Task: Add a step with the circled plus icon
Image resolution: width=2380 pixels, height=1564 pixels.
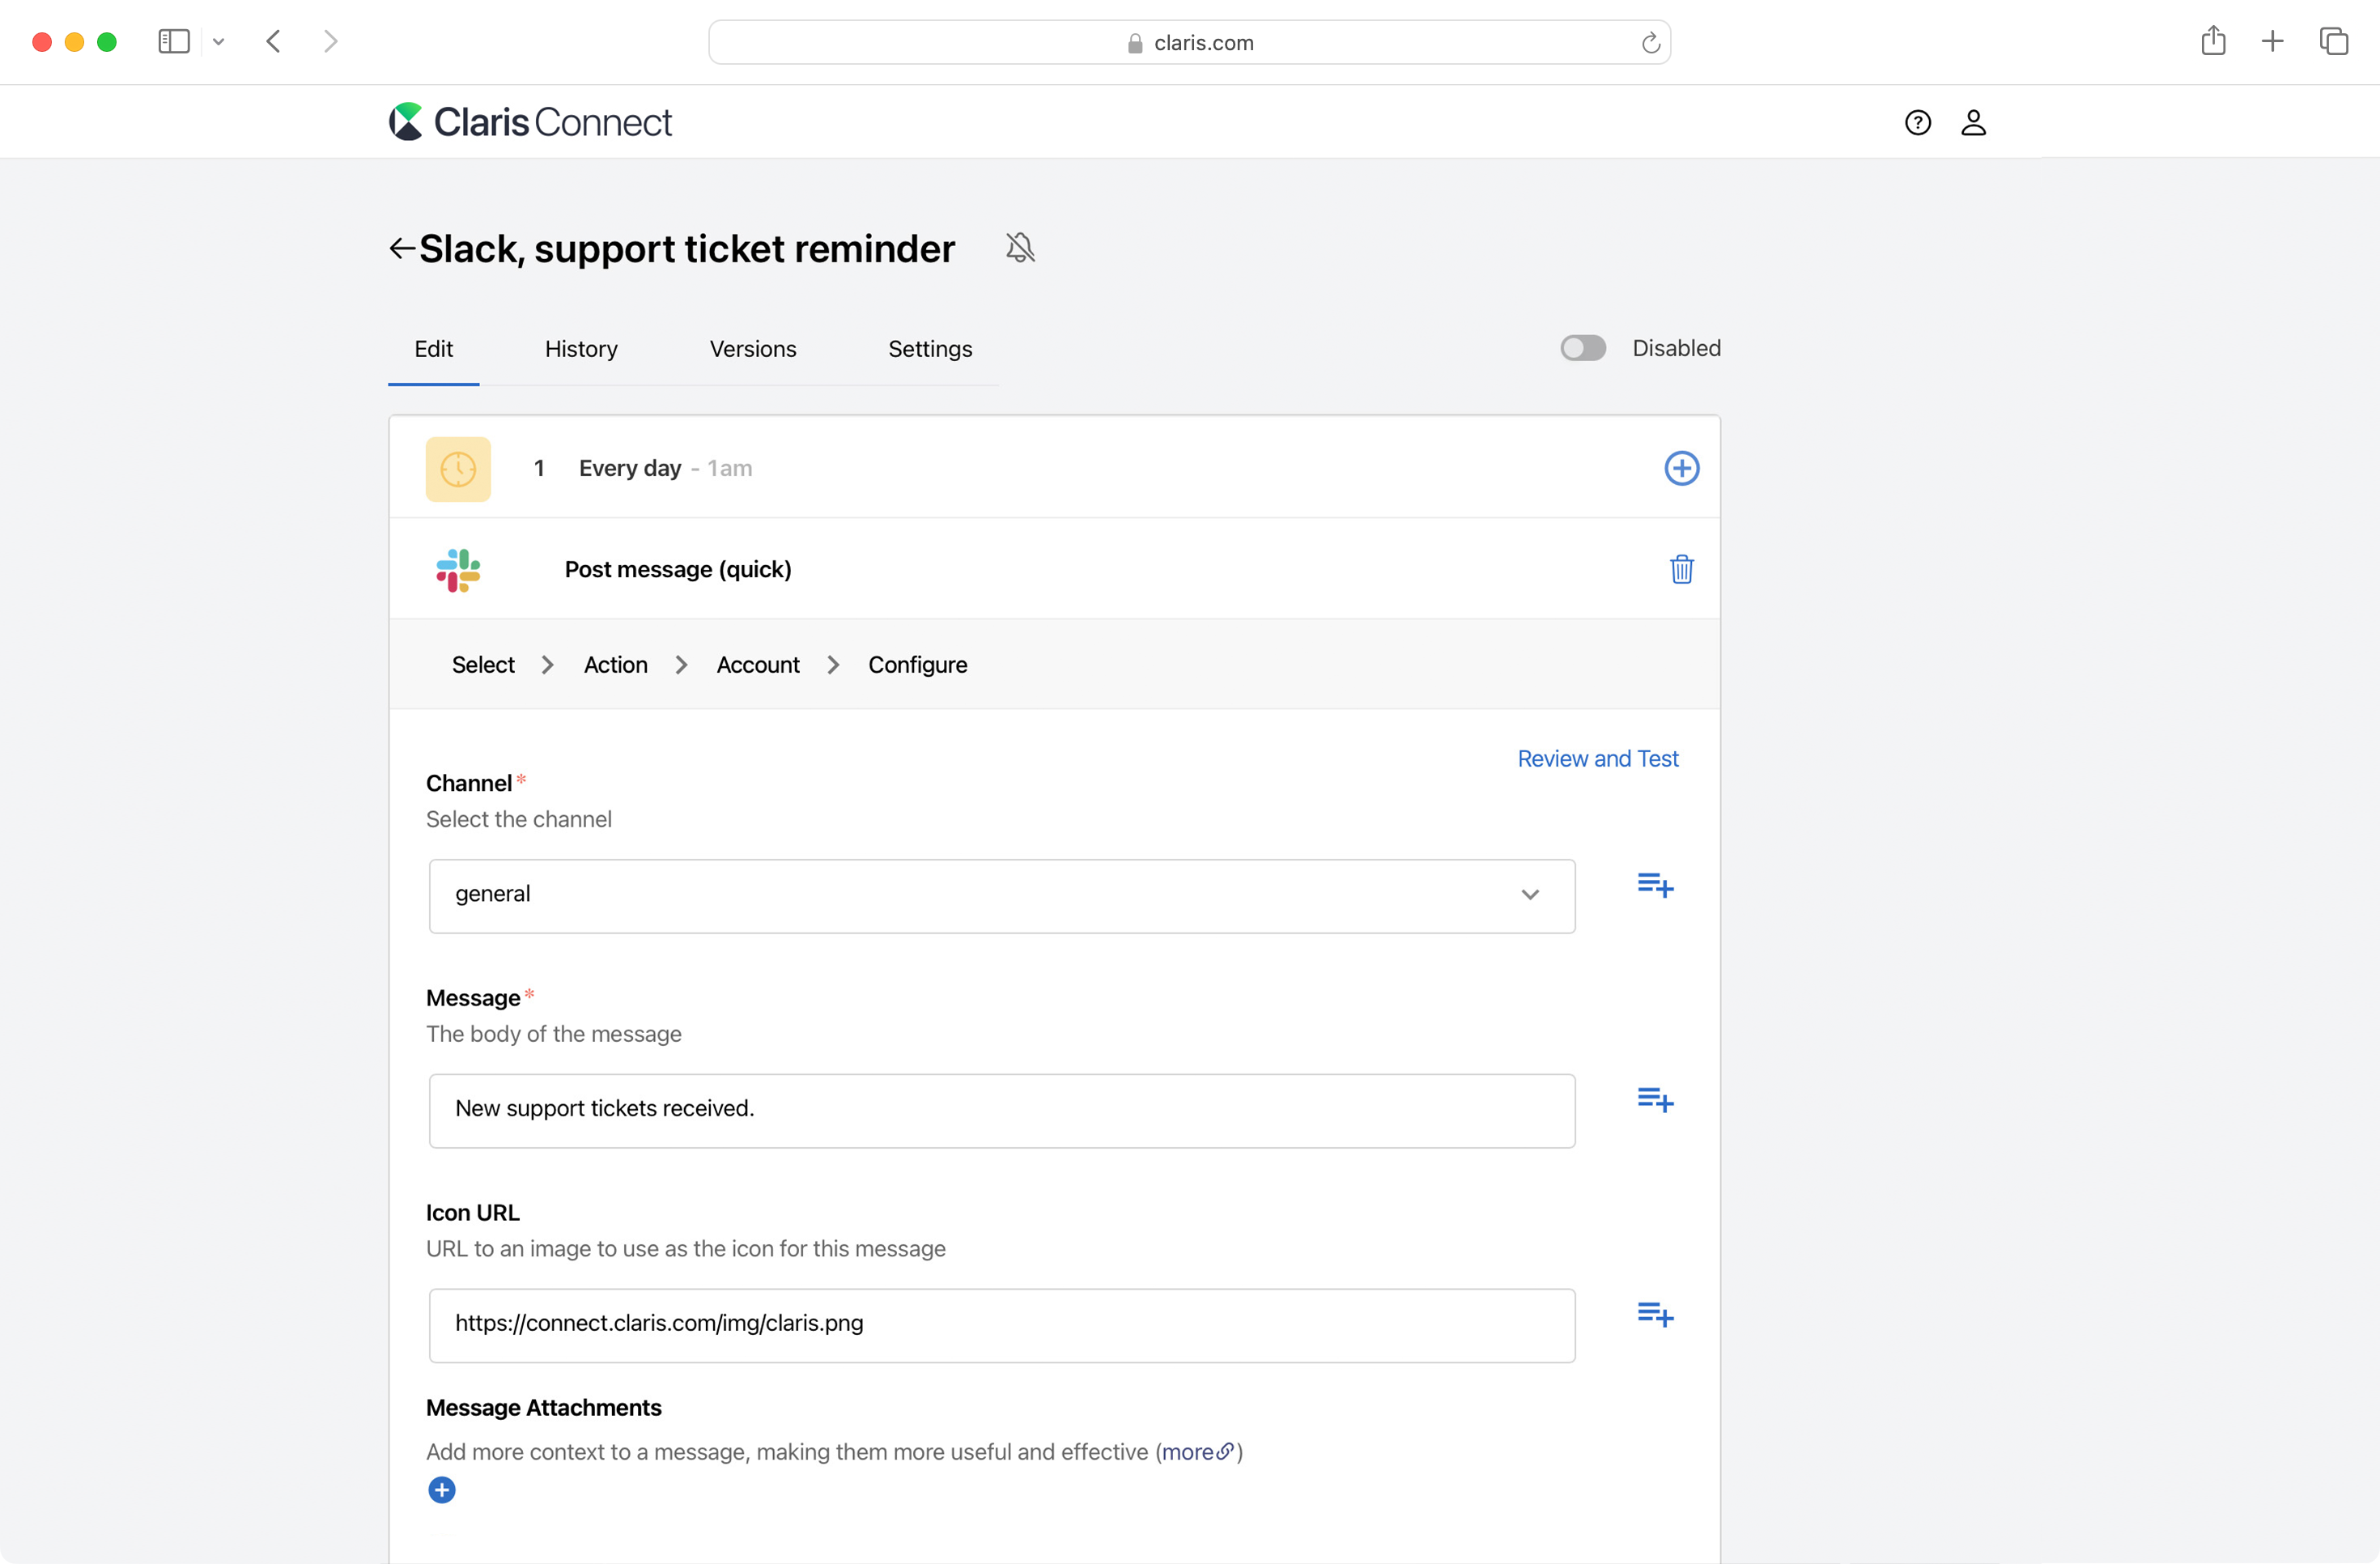Action: [x=1681, y=468]
